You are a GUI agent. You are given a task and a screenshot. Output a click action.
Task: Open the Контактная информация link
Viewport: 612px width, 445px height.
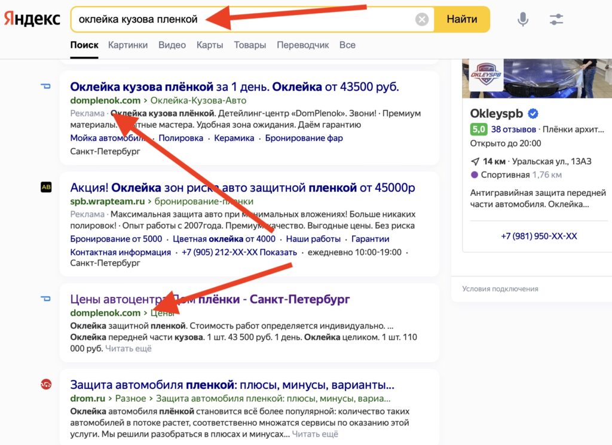121,252
